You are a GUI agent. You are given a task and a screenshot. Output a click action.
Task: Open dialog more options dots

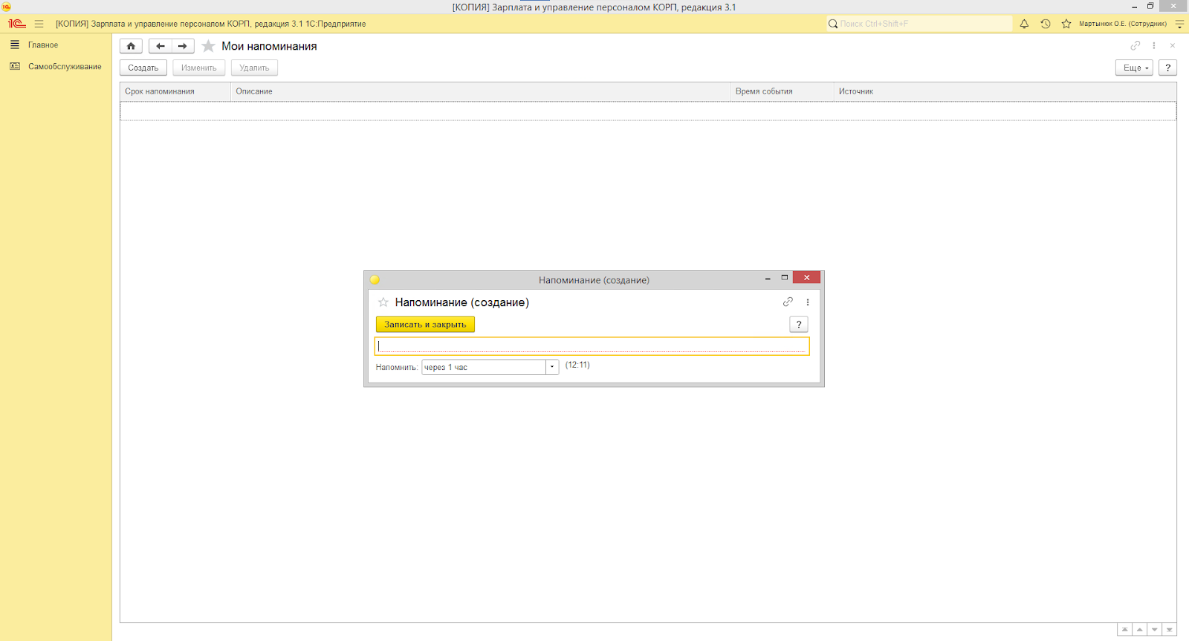click(x=808, y=302)
